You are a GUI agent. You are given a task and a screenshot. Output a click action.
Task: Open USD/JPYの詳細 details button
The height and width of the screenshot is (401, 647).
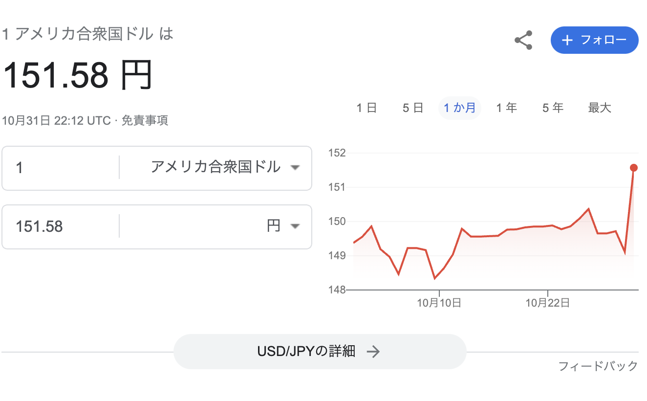pos(320,352)
